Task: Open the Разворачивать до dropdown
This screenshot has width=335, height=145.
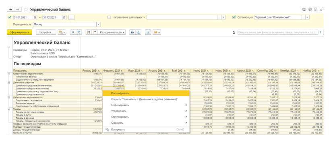Action: pos(112,32)
